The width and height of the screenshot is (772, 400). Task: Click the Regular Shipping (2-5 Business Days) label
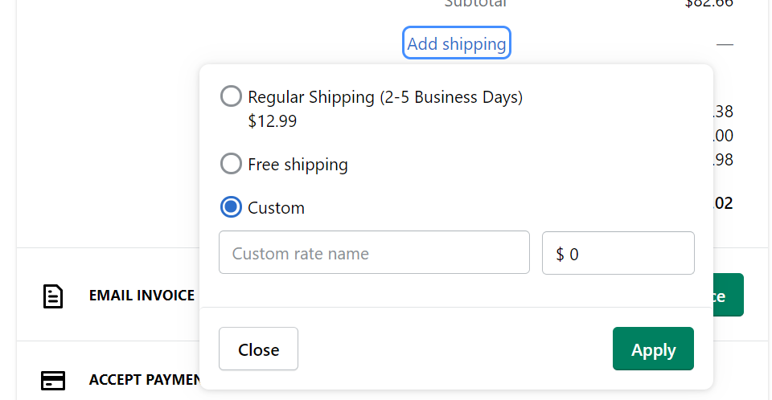point(385,97)
